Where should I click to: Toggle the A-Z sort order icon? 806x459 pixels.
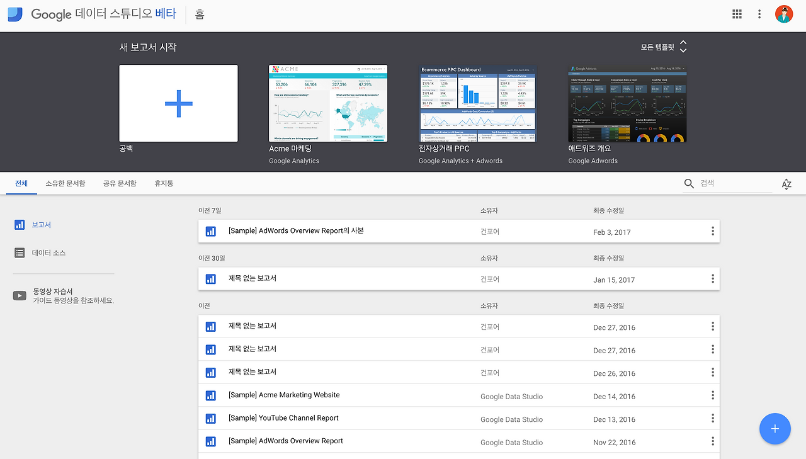(x=786, y=184)
